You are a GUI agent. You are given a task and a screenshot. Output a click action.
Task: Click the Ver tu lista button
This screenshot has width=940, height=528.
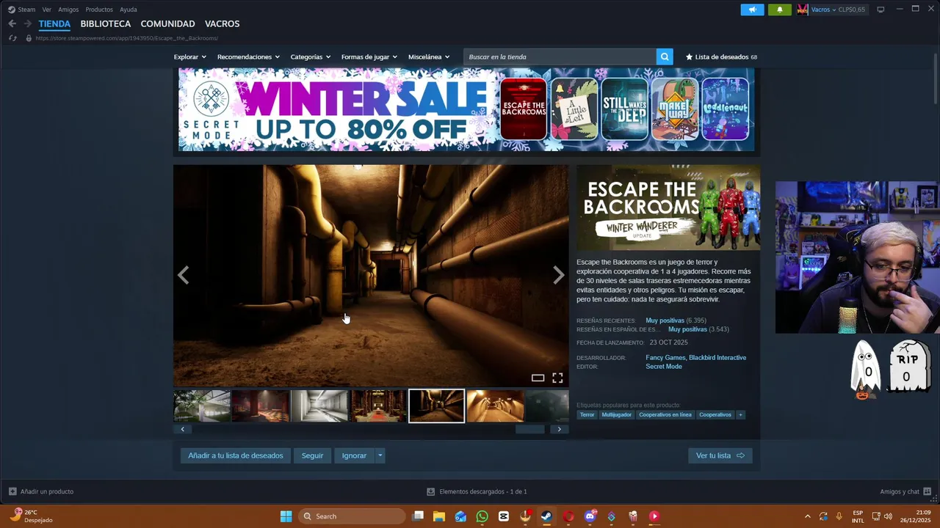pos(720,455)
